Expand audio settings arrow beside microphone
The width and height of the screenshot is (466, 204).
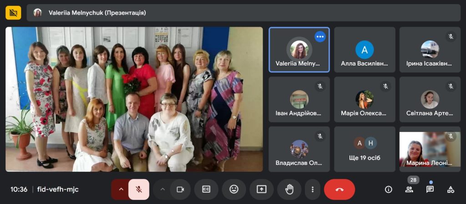click(x=121, y=189)
